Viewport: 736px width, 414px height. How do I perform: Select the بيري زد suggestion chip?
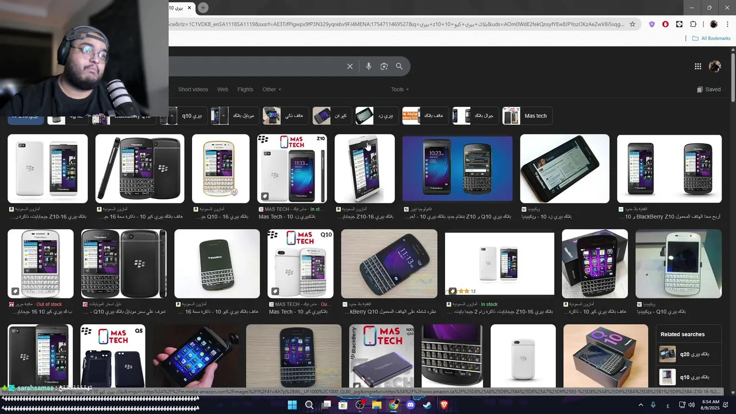376,116
